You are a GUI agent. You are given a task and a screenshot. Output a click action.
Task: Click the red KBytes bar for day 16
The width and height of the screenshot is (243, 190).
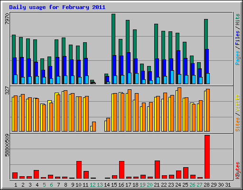pyautogui.click(x=121, y=170)
